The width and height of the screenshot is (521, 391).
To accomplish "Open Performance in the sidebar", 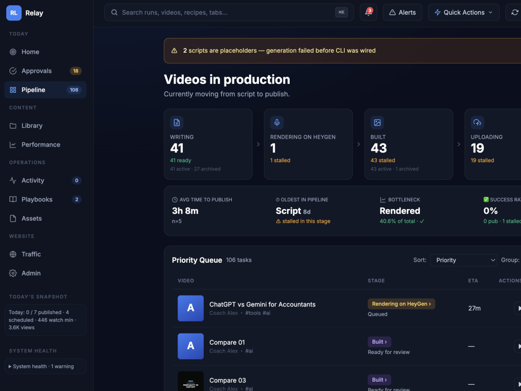I will click(45, 144).
